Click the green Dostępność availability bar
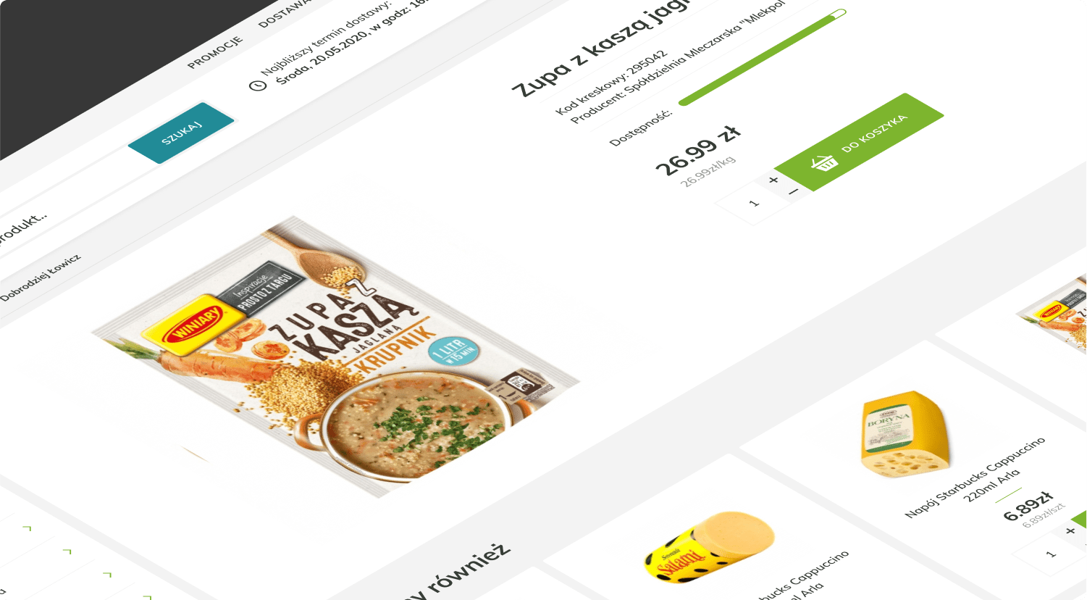 click(x=762, y=57)
